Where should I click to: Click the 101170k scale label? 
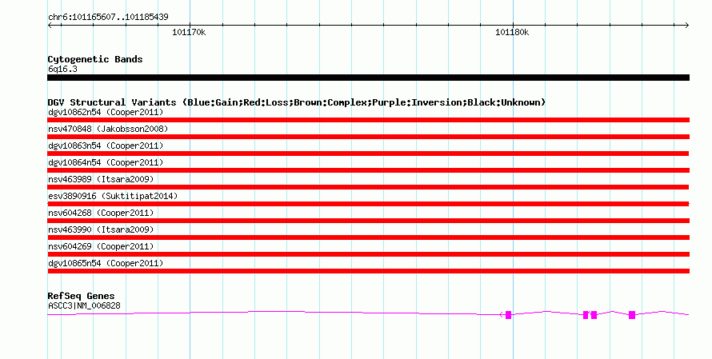point(189,32)
